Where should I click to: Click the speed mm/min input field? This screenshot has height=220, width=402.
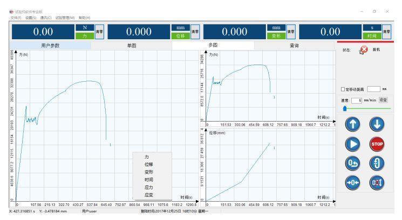click(x=356, y=100)
